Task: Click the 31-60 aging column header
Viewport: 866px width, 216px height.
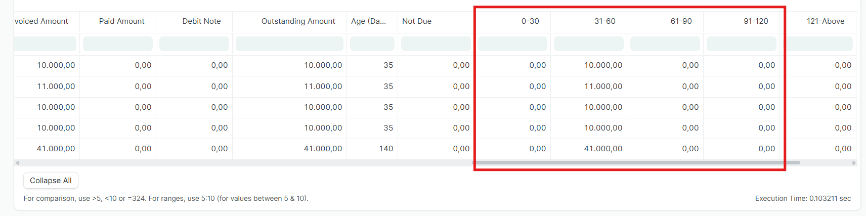Action: [x=604, y=21]
